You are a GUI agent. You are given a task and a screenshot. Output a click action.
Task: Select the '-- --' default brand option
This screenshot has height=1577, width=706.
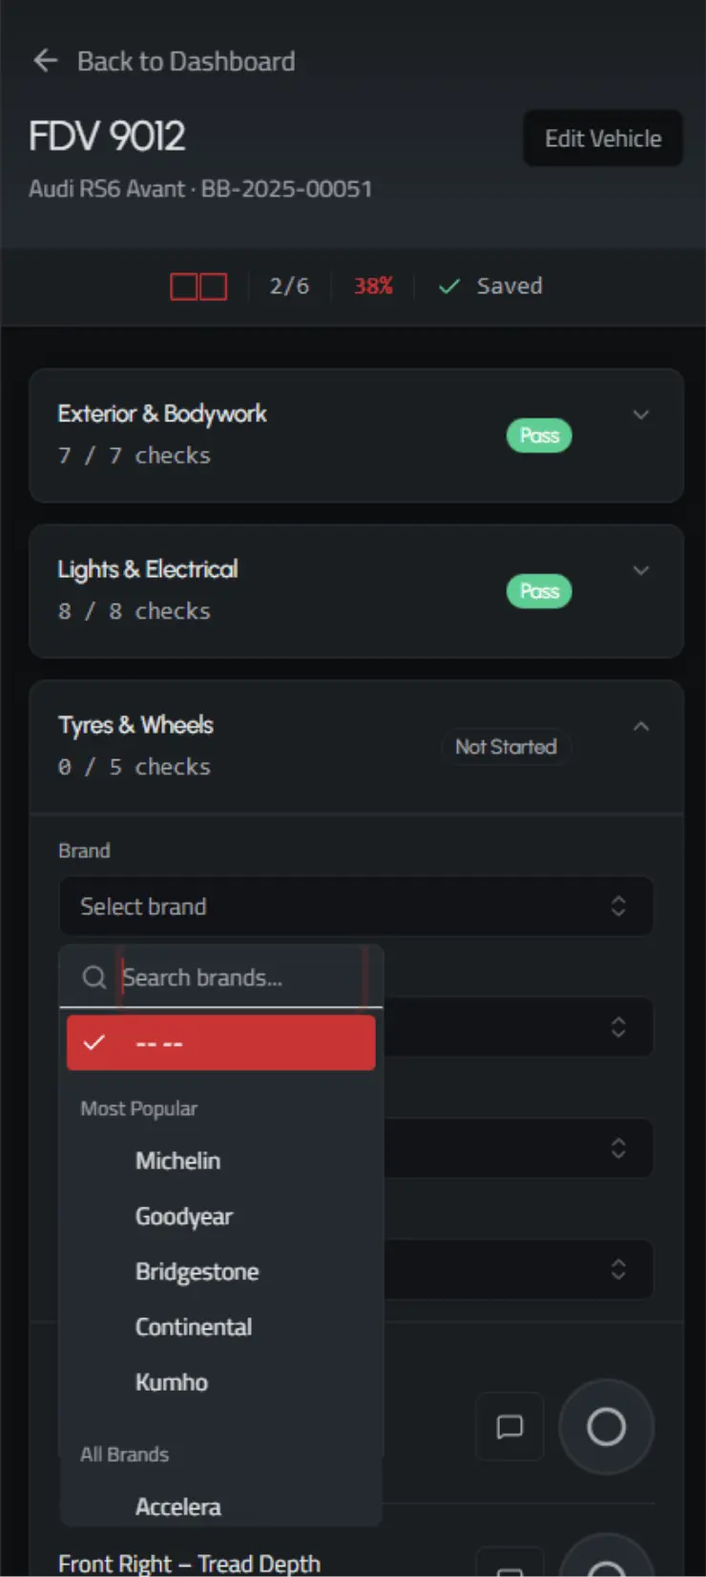pos(220,1042)
